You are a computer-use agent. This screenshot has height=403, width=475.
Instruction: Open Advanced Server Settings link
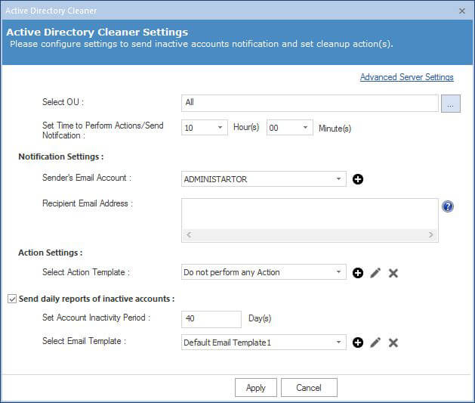point(406,77)
